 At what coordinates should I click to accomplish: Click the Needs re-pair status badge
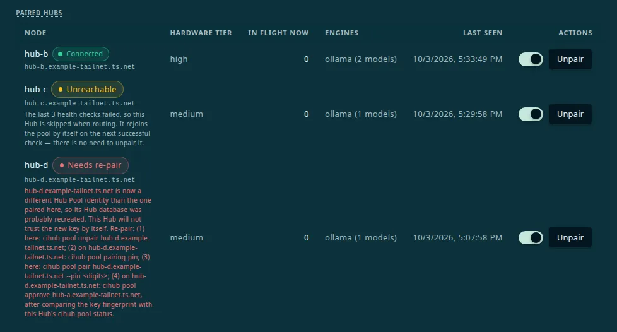(90, 165)
